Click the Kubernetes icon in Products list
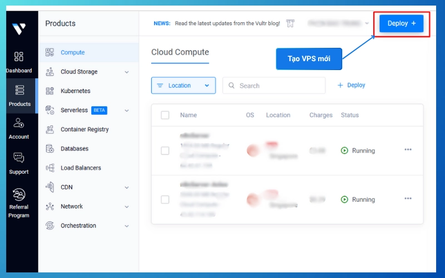 [50, 91]
